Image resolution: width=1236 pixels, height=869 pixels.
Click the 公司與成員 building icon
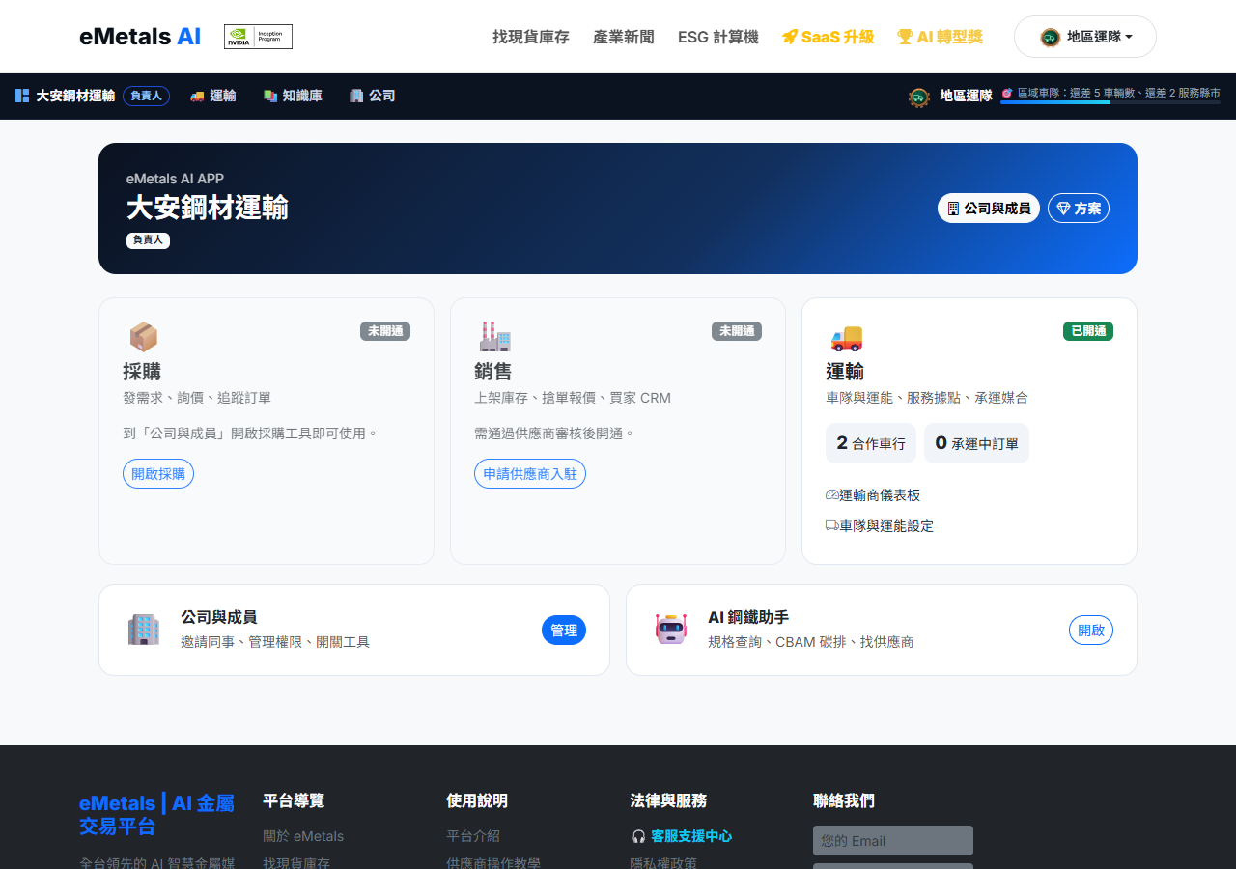tap(144, 630)
